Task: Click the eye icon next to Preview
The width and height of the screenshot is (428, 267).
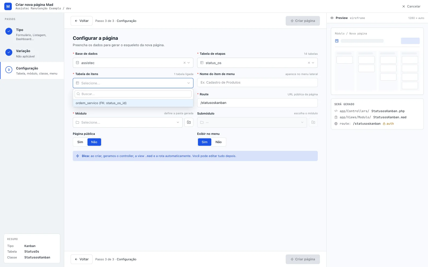Action: pyautogui.click(x=332, y=18)
